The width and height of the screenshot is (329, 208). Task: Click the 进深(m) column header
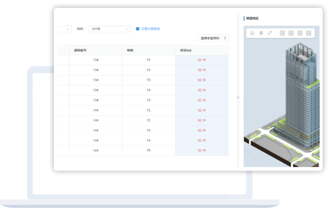pos(202,50)
